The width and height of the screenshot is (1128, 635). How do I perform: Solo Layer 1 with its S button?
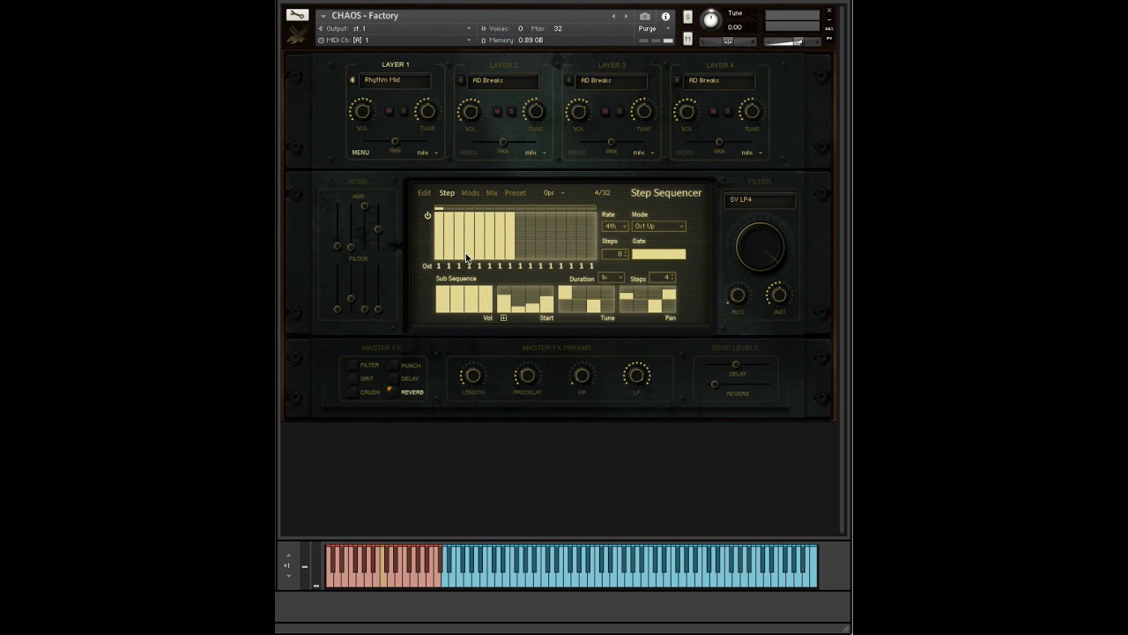[403, 111]
